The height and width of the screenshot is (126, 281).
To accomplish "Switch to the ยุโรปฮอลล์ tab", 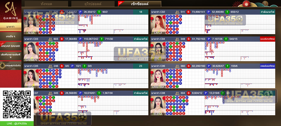I will coord(93,4).
